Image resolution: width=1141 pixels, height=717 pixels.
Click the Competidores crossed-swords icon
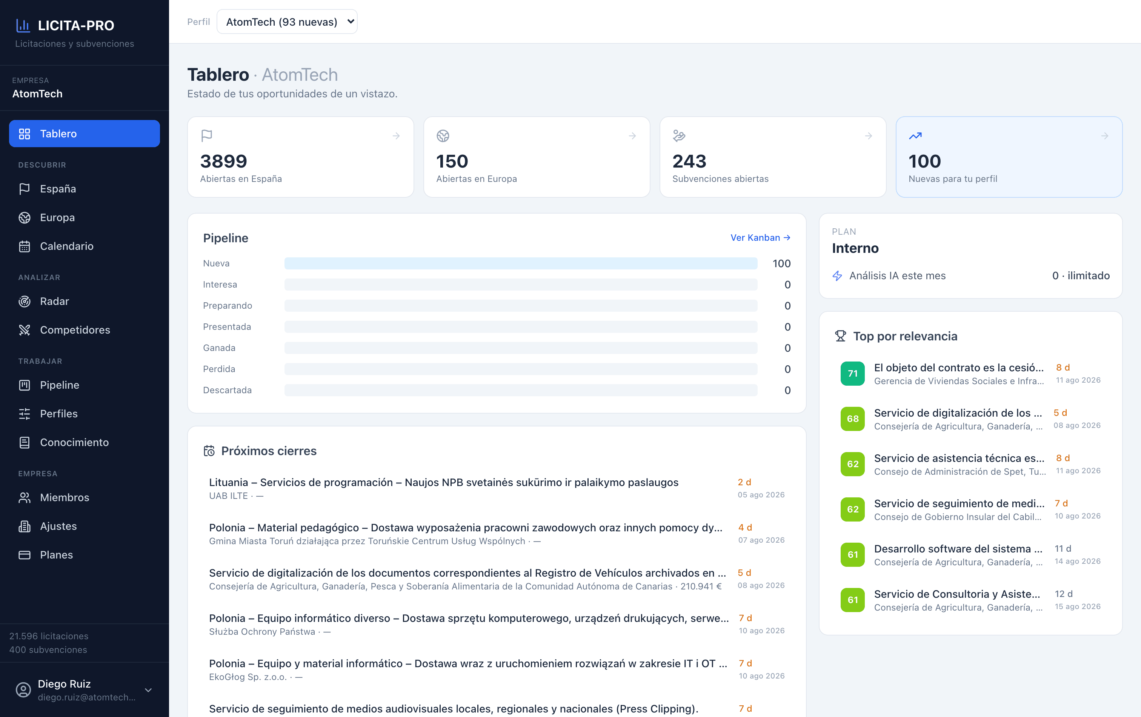click(x=24, y=330)
